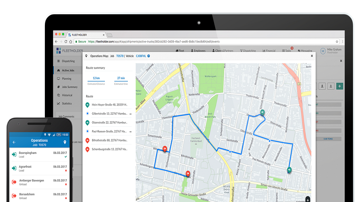Remove Gilbertstraße waypoint with minus
Image resolution: width=360 pixels, height=202 pixels.
click(130, 114)
